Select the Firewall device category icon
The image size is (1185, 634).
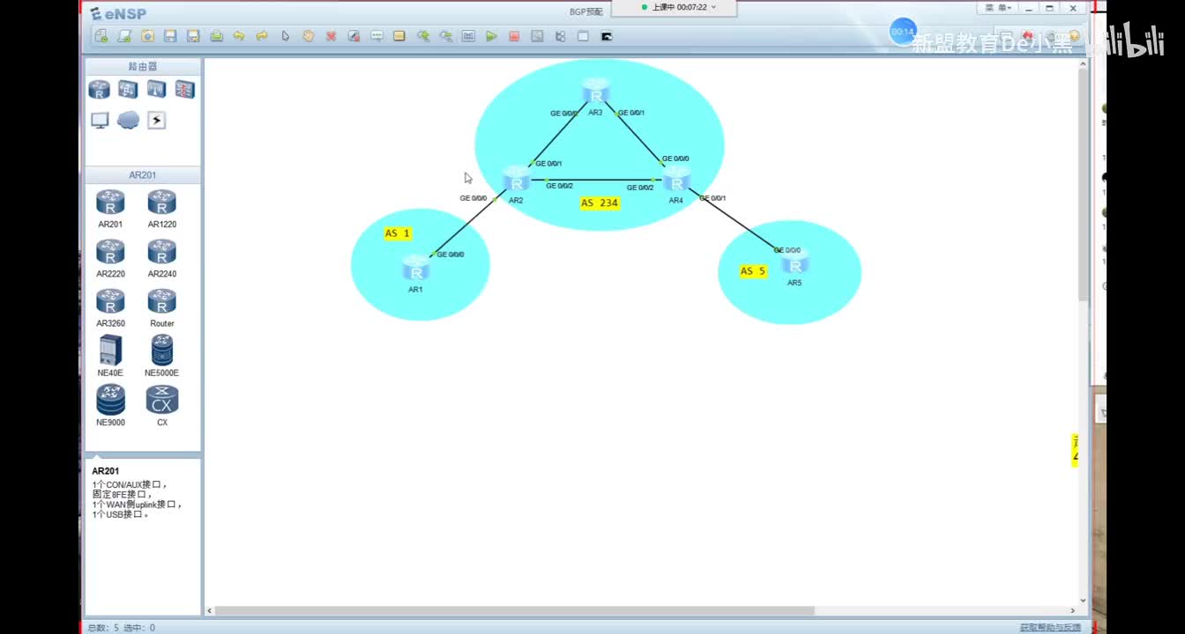184,90
